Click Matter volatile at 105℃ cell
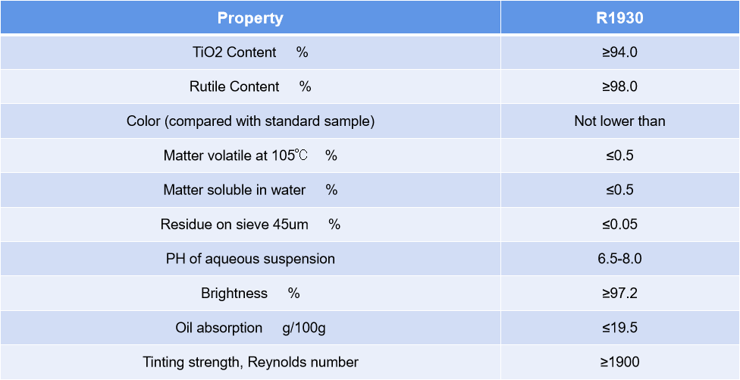Image resolution: width=740 pixels, height=380 pixels. [x=250, y=155]
